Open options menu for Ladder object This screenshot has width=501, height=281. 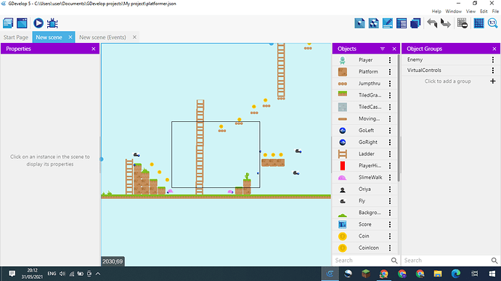point(390,154)
